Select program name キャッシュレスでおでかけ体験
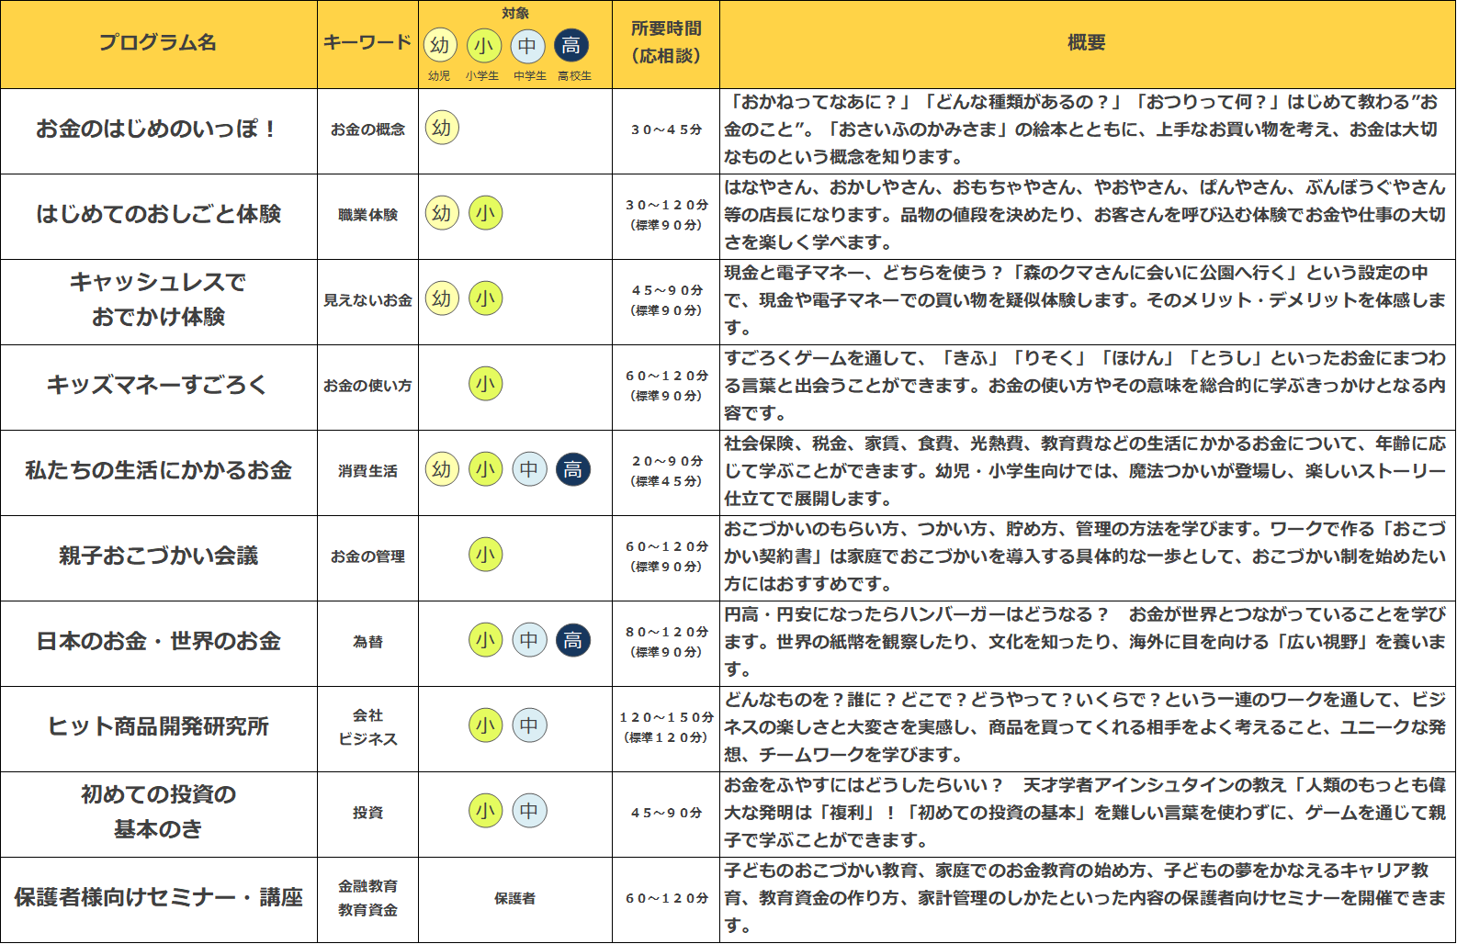 click(x=158, y=299)
